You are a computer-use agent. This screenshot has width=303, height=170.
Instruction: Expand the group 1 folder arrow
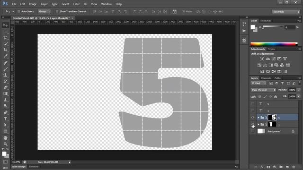point(258,125)
